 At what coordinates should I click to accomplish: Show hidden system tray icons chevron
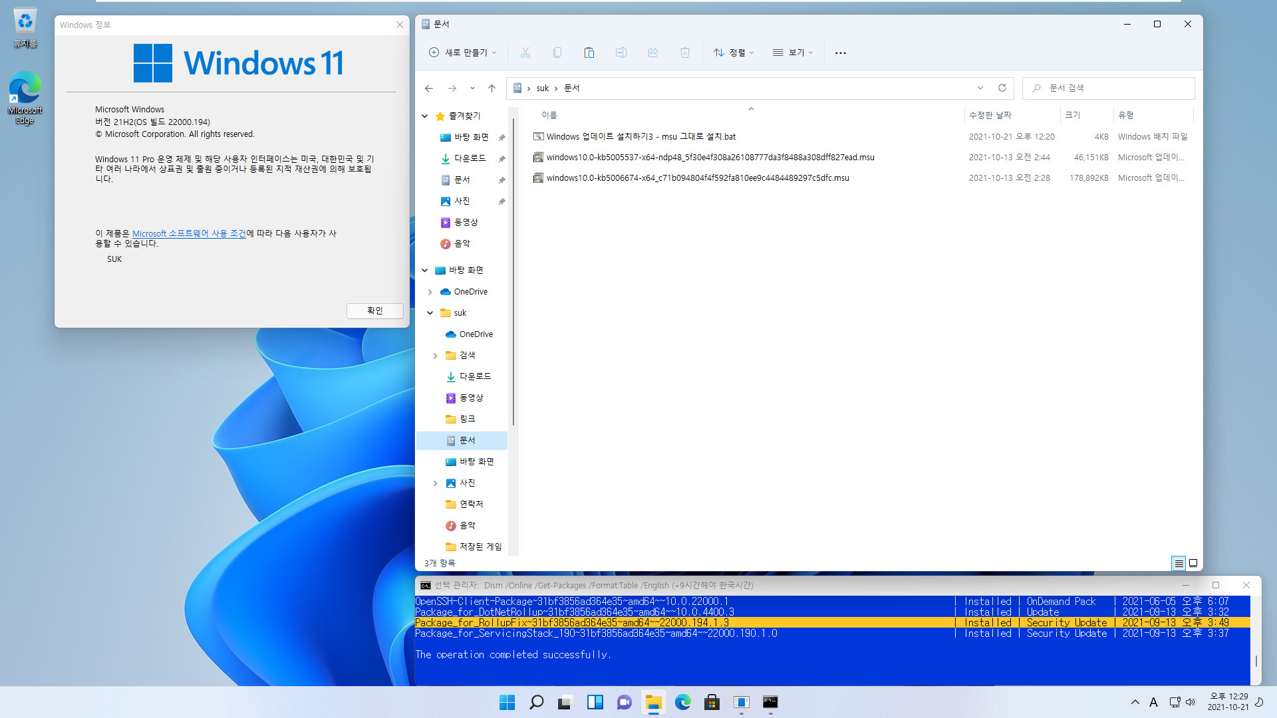(x=1135, y=702)
